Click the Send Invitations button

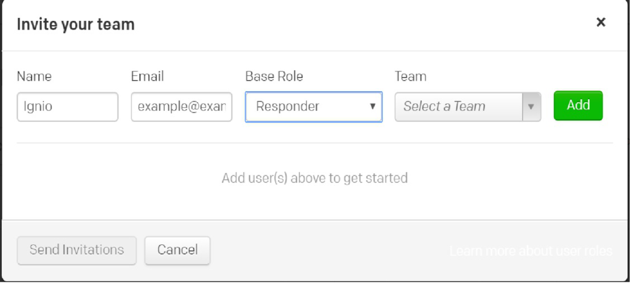tap(76, 250)
